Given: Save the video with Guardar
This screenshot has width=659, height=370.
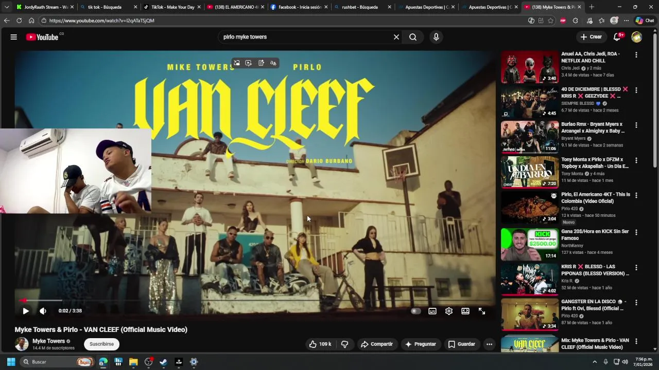Looking at the screenshot, I should click(462, 344).
